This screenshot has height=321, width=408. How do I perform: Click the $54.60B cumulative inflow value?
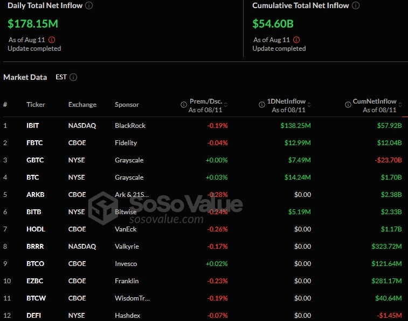point(273,24)
